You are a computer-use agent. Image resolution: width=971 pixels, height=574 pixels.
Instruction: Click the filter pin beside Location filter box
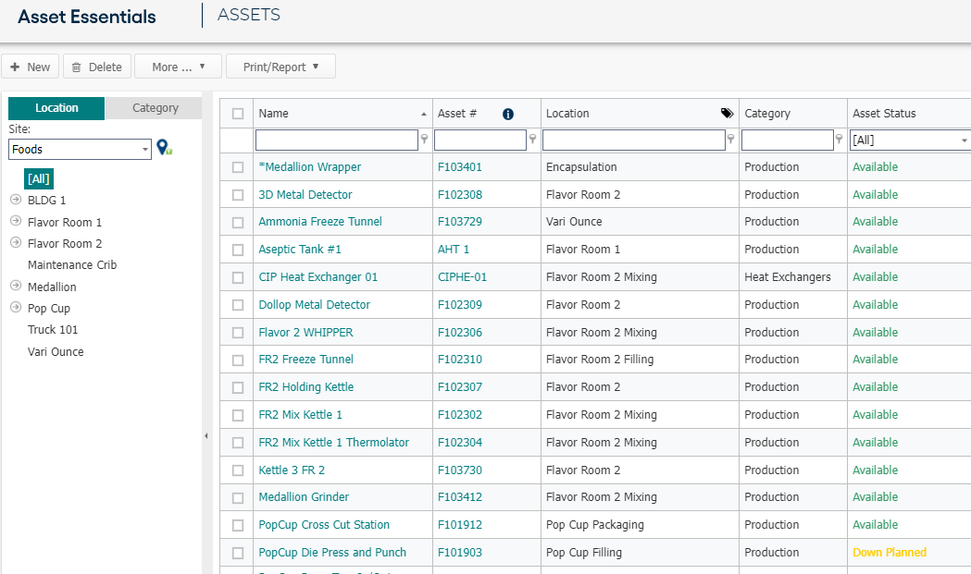pyautogui.click(x=730, y=140)
